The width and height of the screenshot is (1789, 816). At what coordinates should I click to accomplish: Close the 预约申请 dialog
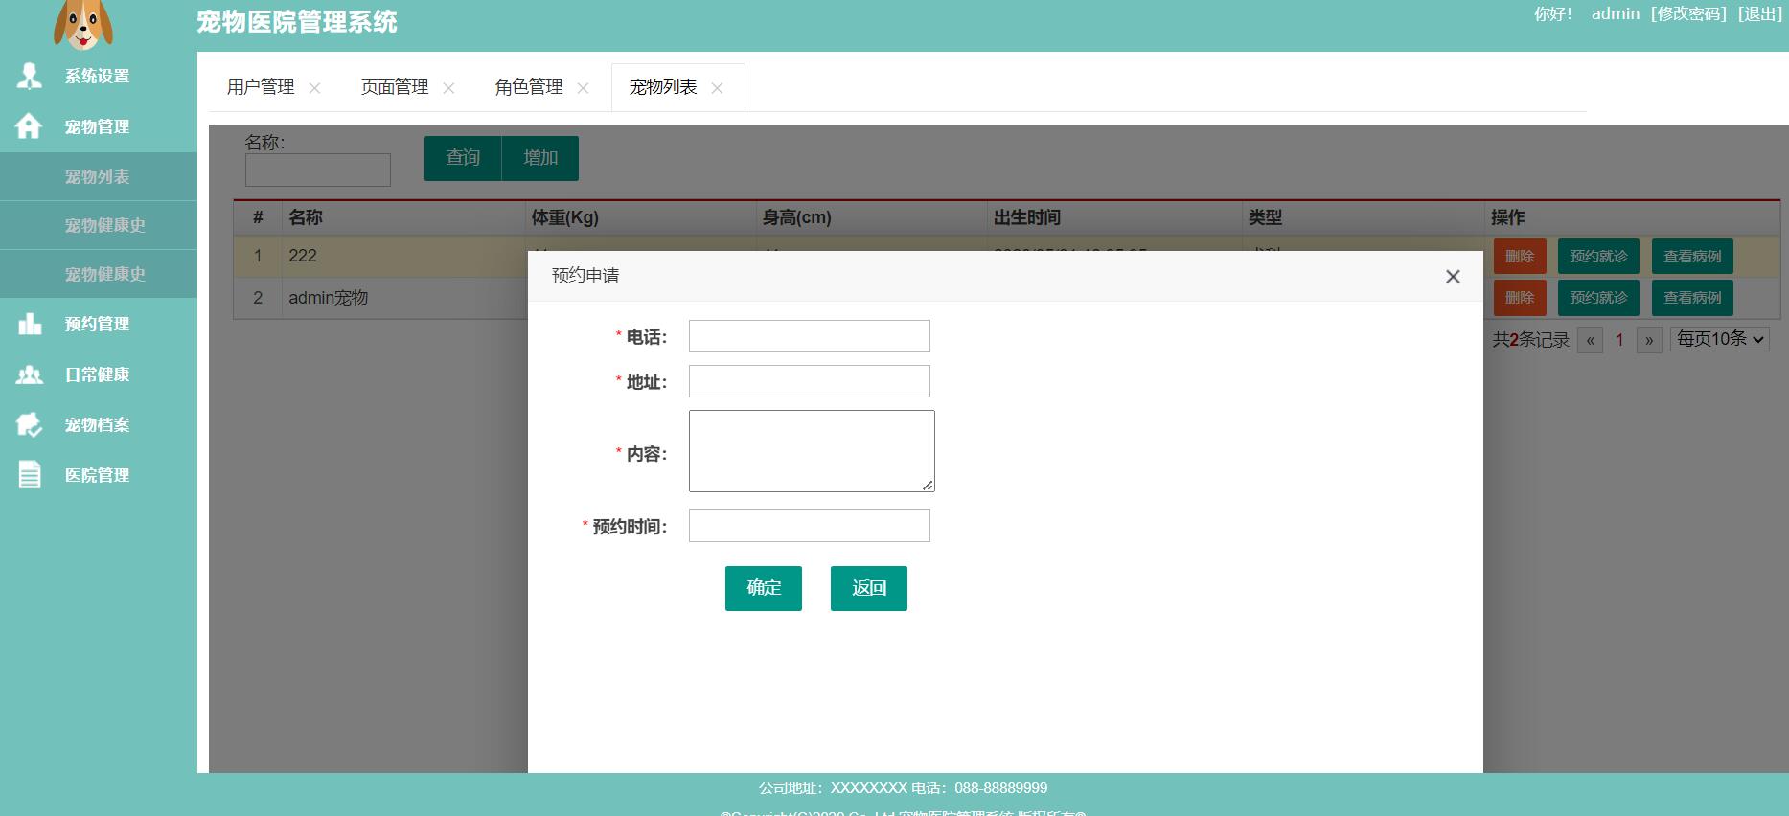click(x=1453, y=277)
